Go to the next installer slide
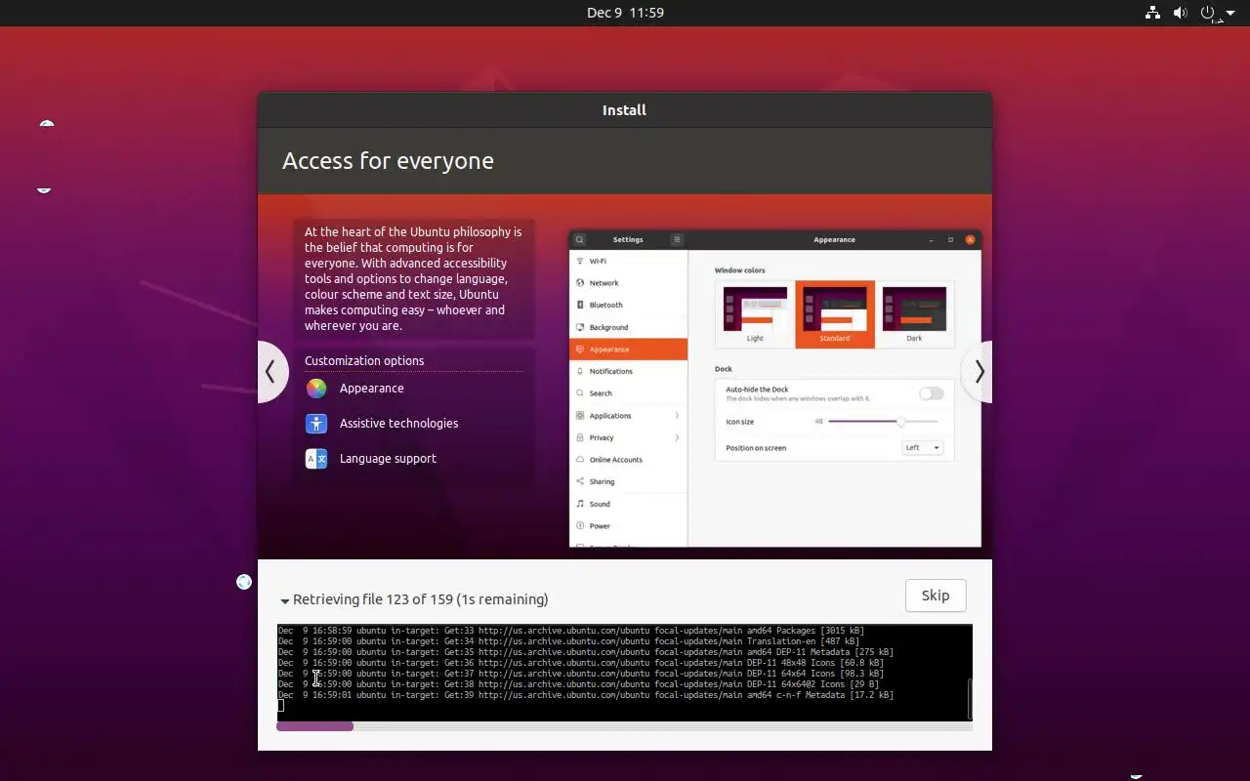Screen dimensions: 1250x781 point(978,372)
